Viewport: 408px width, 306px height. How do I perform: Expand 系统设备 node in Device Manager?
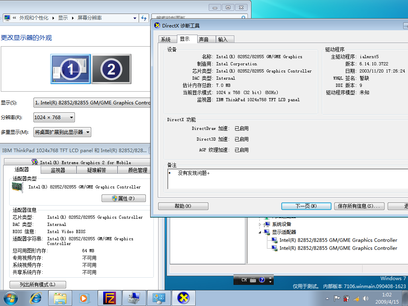(x=260, y=224)
